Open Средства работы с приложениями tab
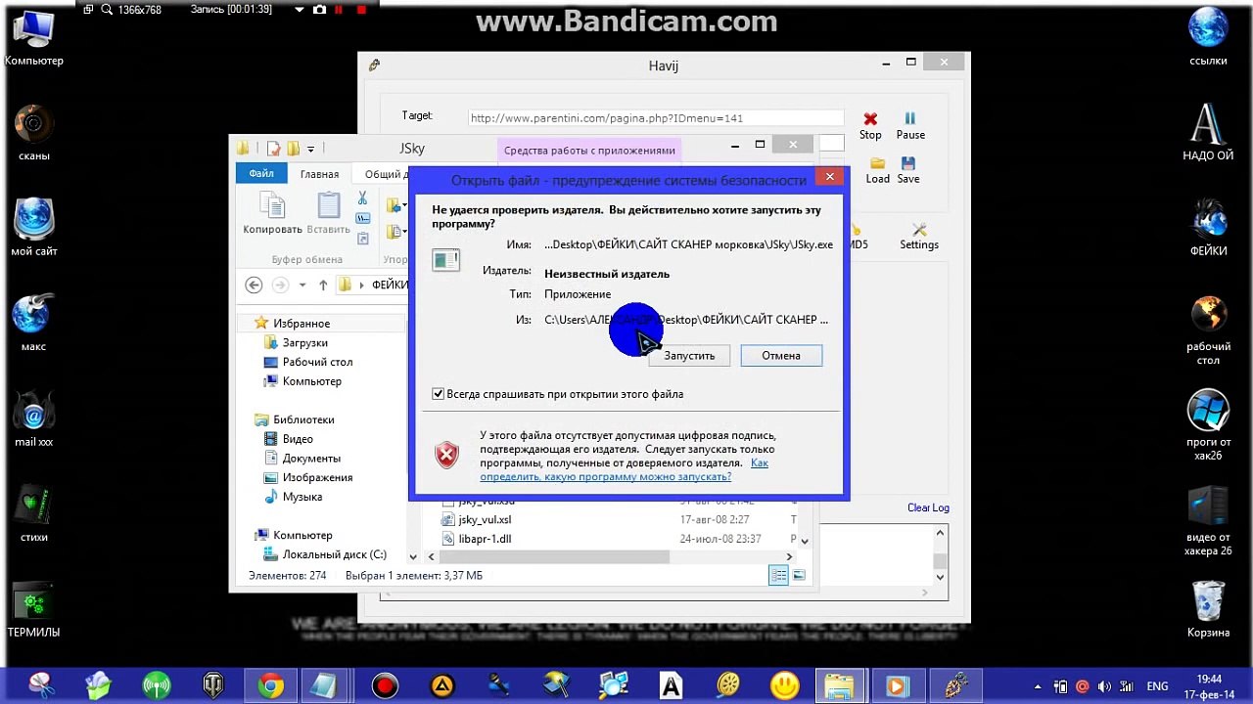This screenshot has height=704, width=1253. (x=589, y=151)
